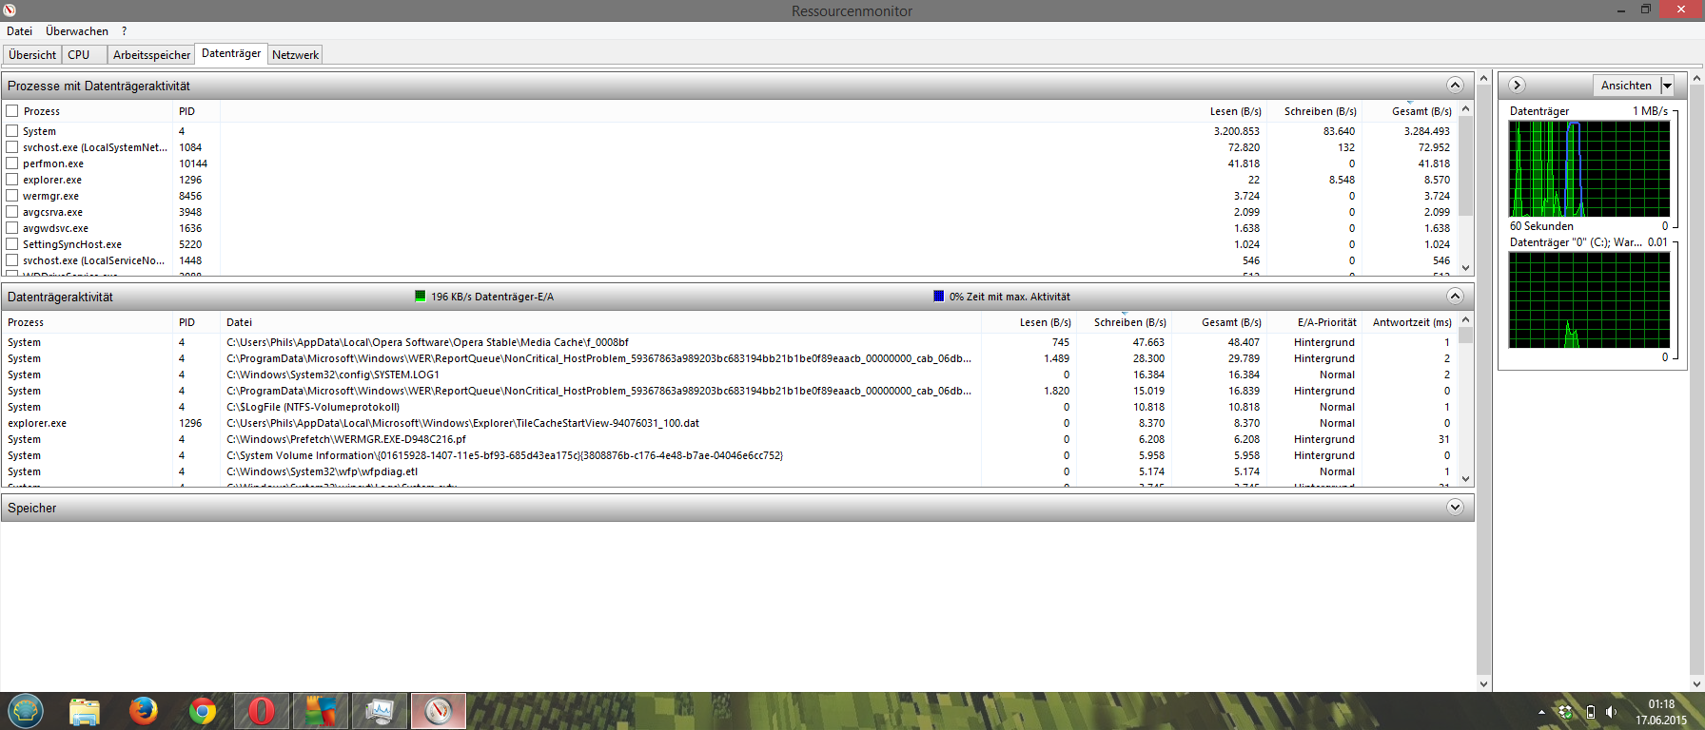Tick the checkbox for System process

[12, 131]
